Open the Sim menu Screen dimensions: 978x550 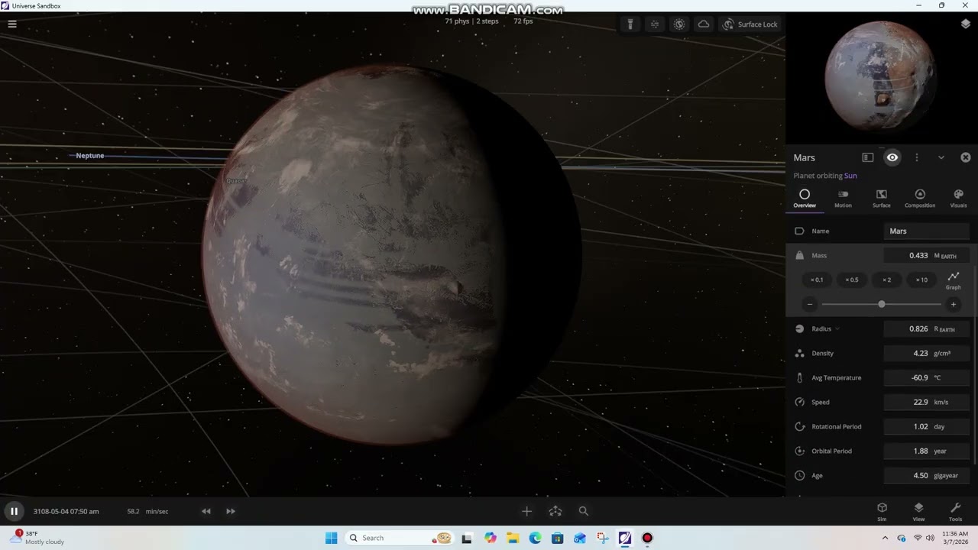[882, 511]
